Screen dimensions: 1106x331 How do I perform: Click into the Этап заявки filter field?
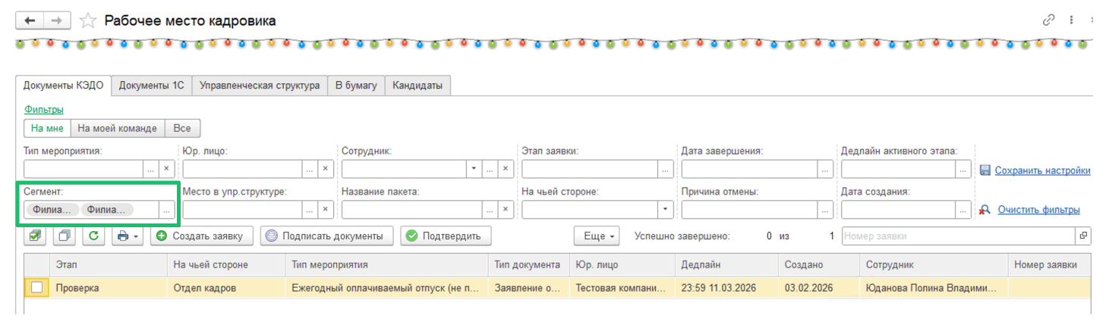(x=590, y=169)
